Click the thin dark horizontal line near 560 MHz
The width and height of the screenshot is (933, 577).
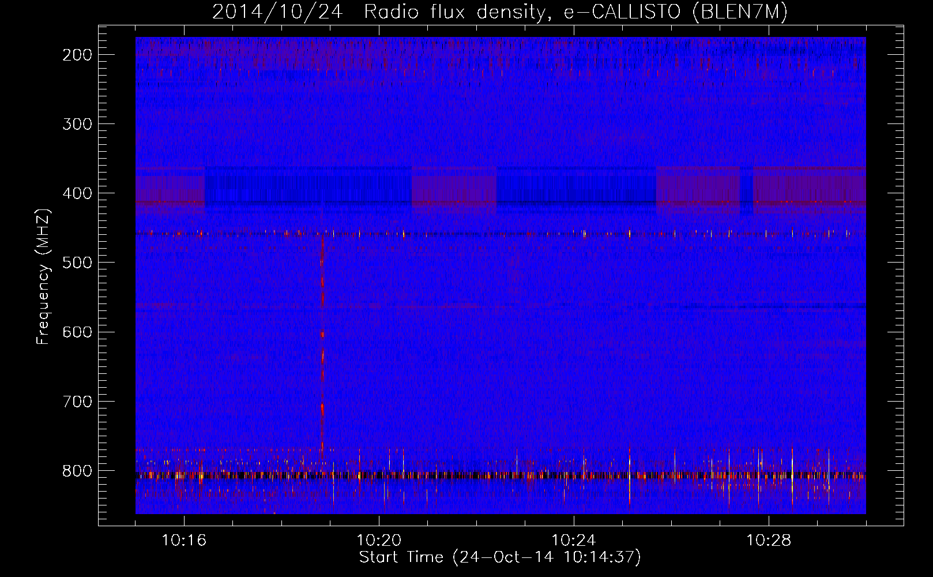773,306
